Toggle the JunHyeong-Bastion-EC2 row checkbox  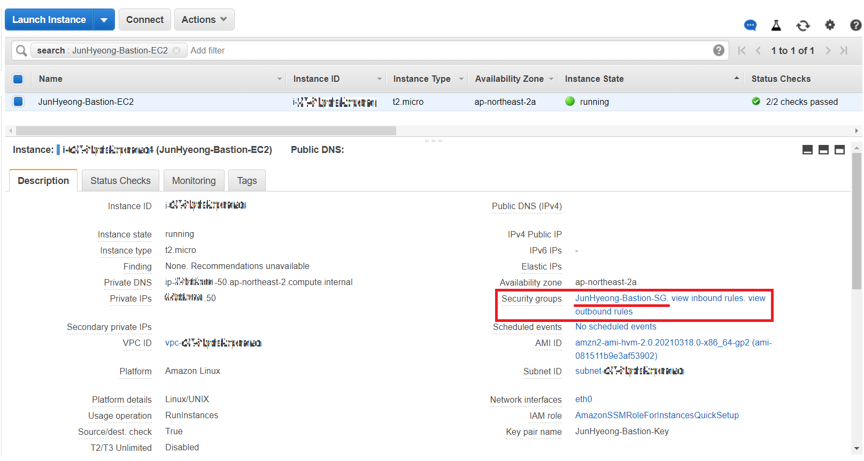click(x=18, y=102)
